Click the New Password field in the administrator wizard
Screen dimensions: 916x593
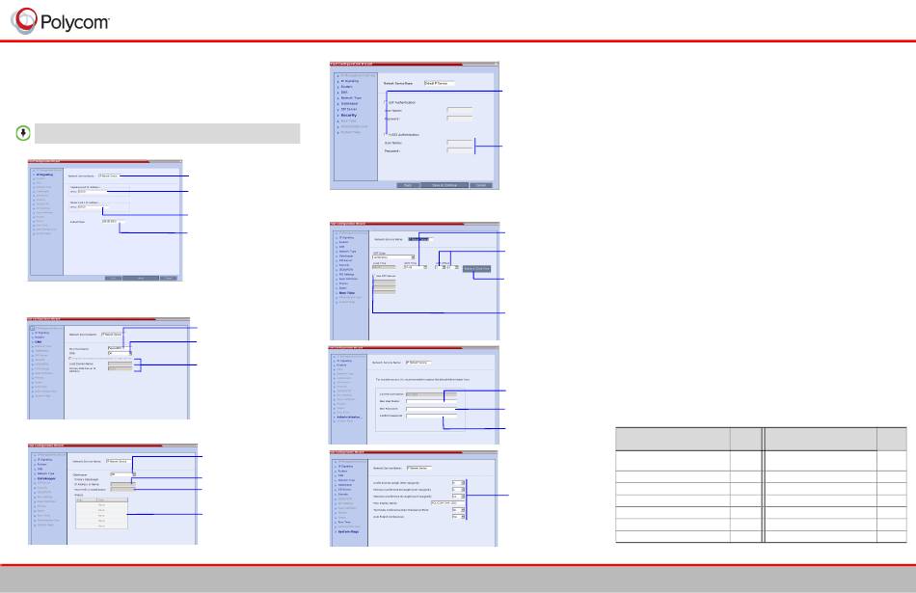pyautogui.click(x=431, y=409)
